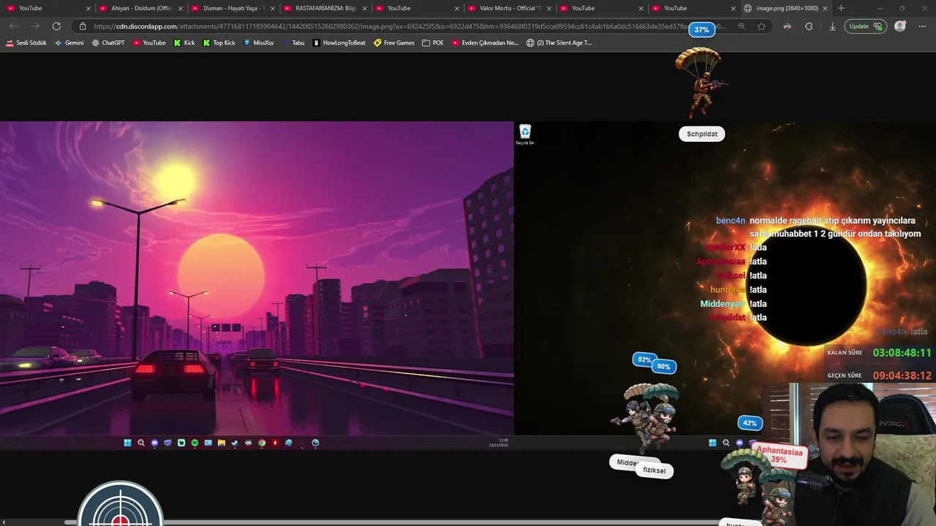Open the Kick bookmark
The width and height of the screenshot is (936, 526).
pos(184,42)
